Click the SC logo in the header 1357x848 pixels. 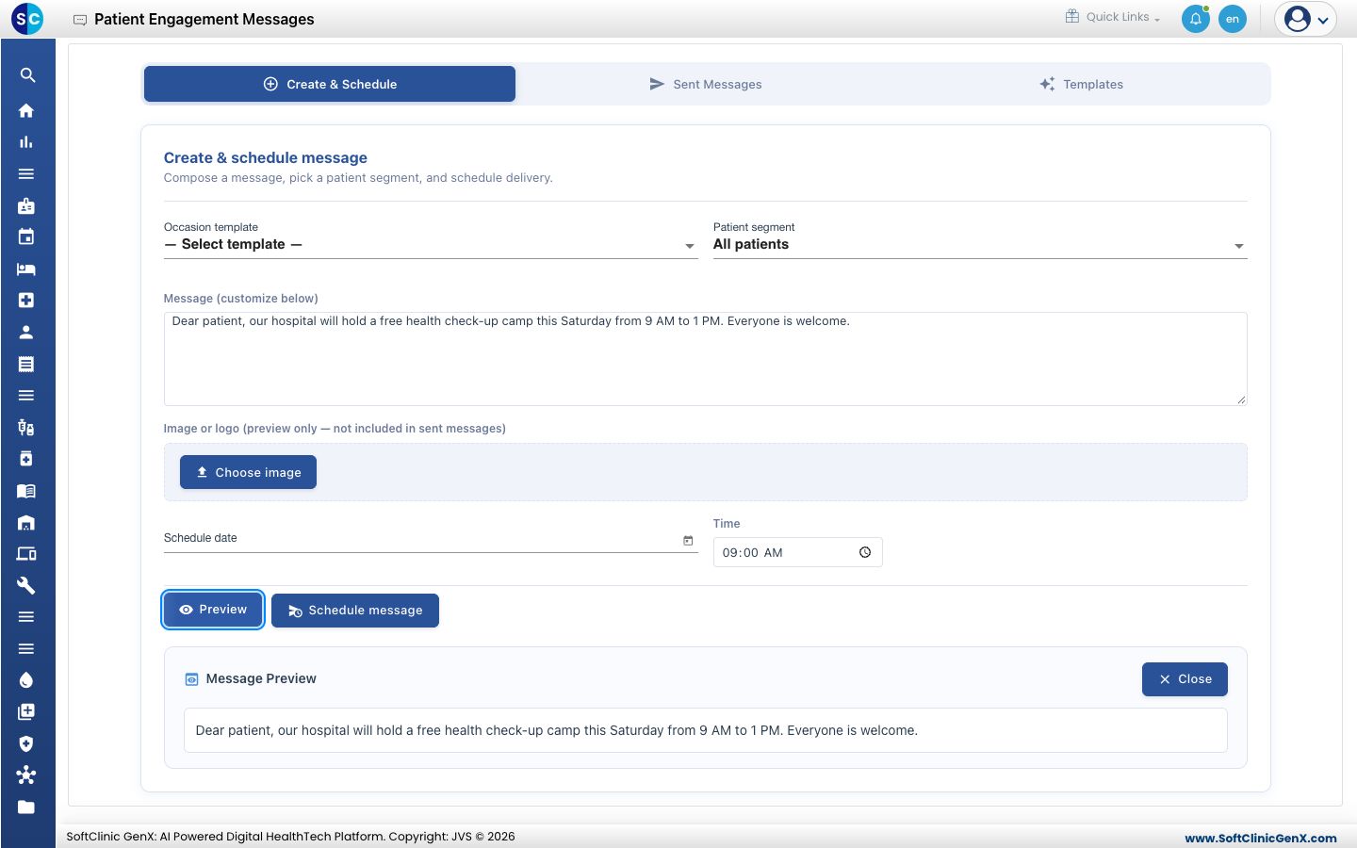point(27,19)
